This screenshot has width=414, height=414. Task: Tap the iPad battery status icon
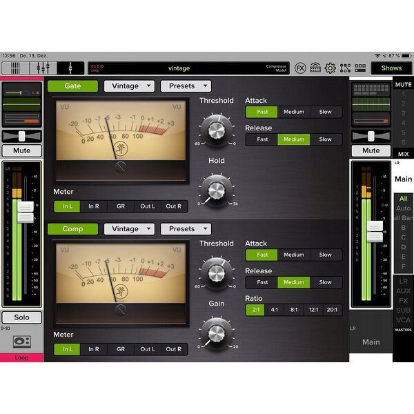(x=406, y=56)
